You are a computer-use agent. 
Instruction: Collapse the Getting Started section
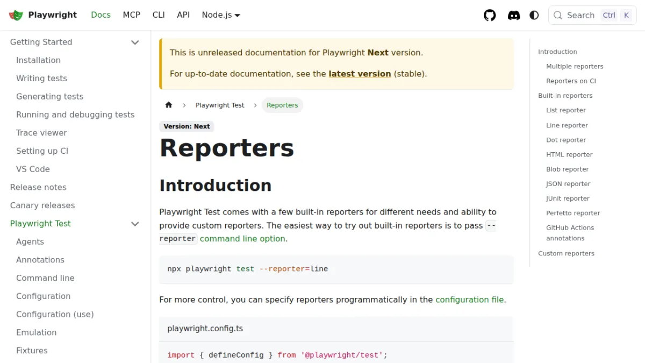coord(135,42)
